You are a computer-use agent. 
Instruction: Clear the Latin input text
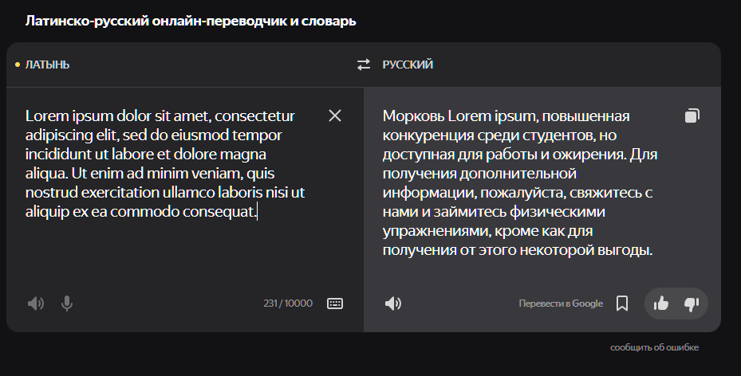click(334, 116)
